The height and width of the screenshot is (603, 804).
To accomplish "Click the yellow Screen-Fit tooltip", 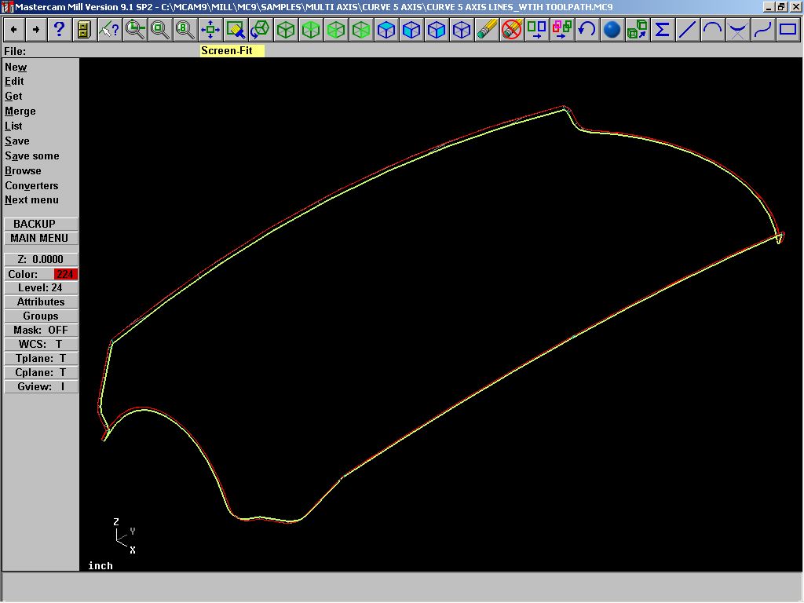I will tap(232, 51).
